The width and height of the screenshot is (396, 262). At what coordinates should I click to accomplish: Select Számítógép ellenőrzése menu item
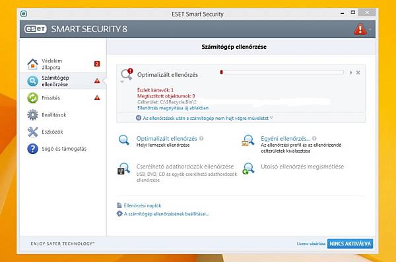point(63,81)
